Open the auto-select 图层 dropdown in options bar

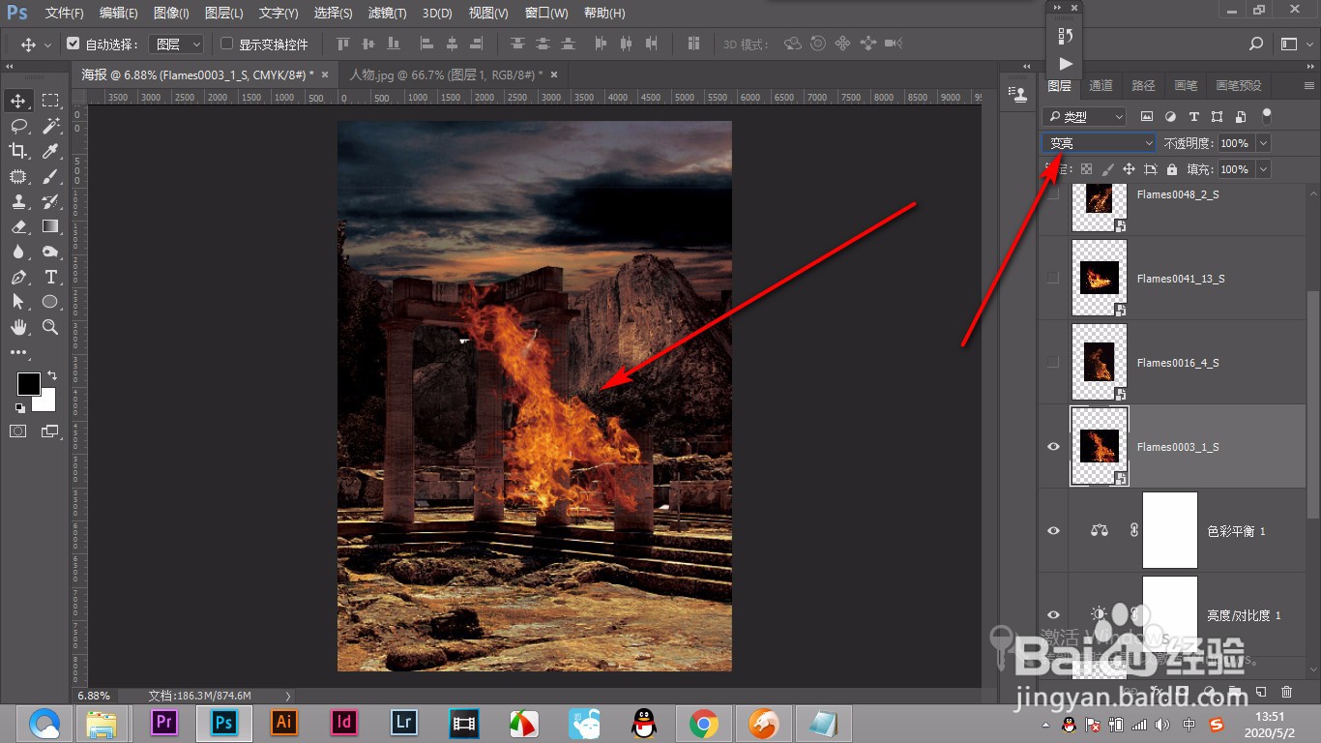[x=179, y=44]
